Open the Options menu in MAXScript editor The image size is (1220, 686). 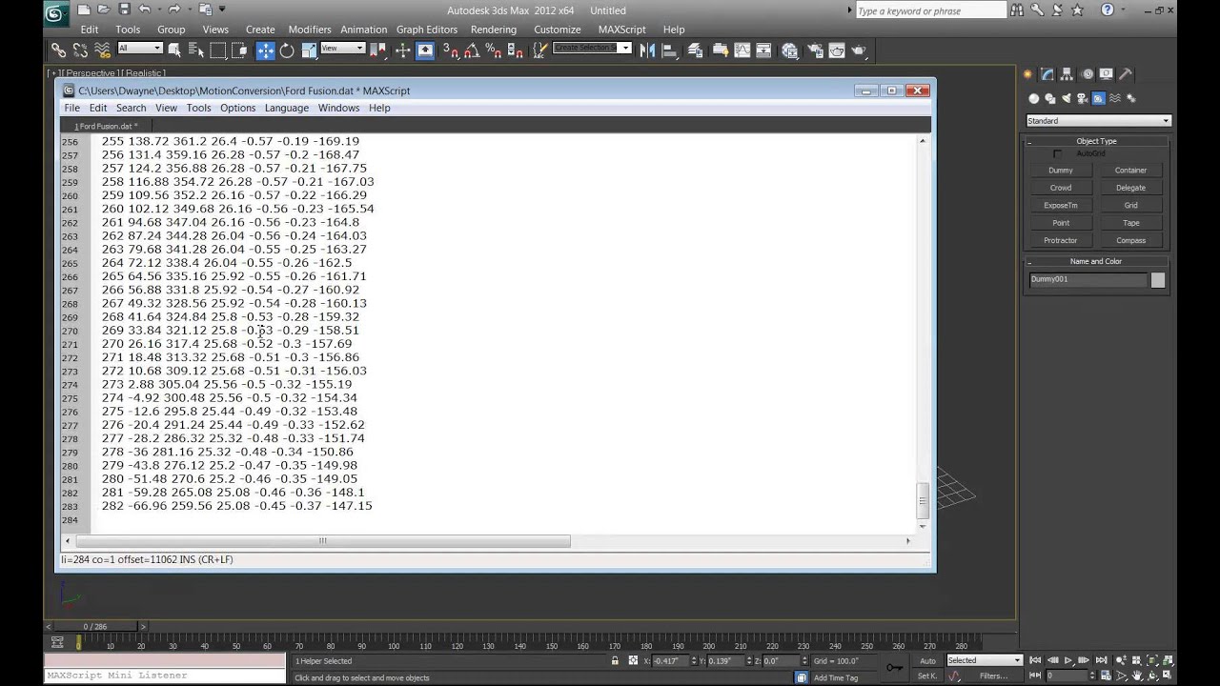pos(238,108)
